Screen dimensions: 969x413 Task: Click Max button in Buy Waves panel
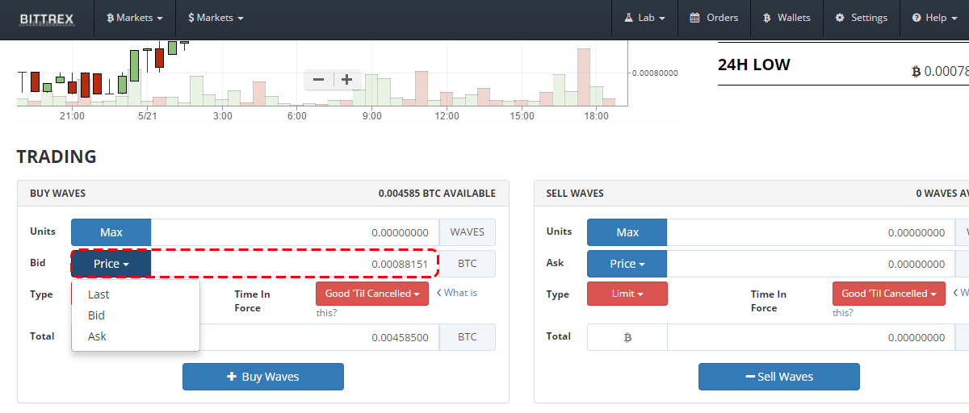click(111, 232)
